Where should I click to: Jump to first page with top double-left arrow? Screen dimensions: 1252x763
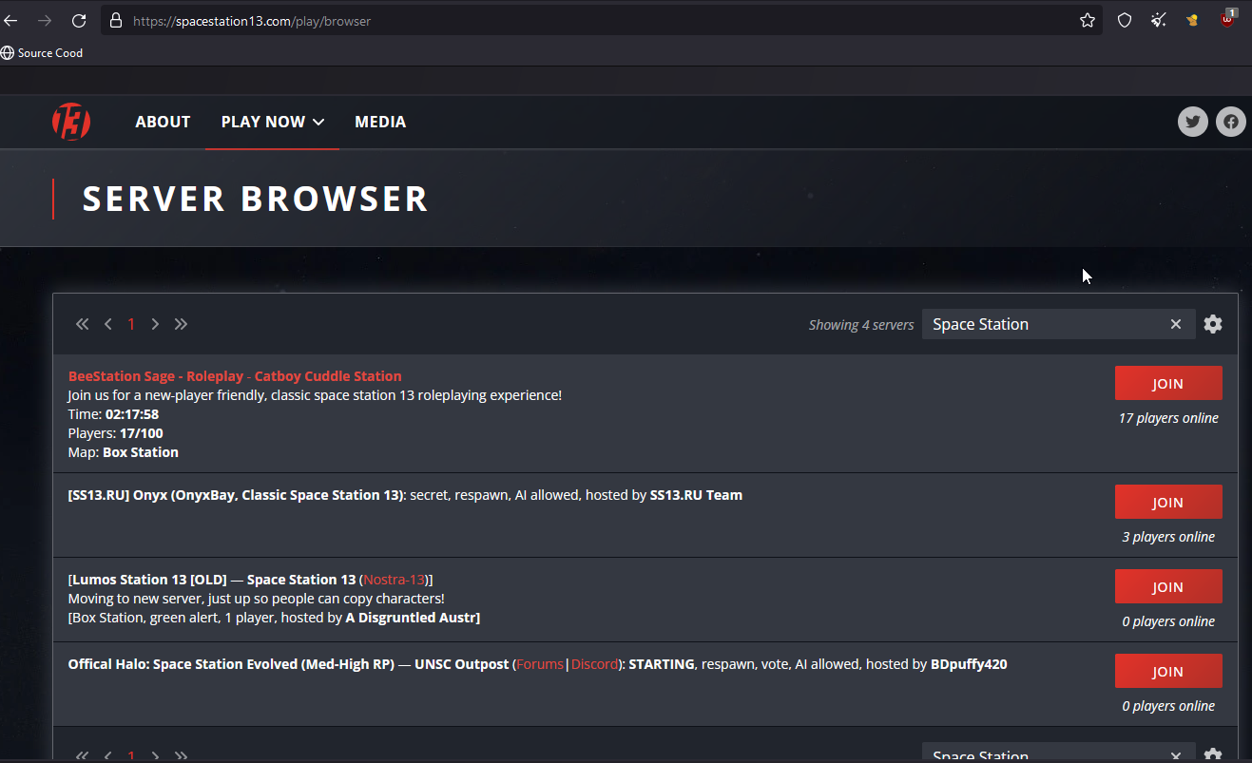pos(83,324)
